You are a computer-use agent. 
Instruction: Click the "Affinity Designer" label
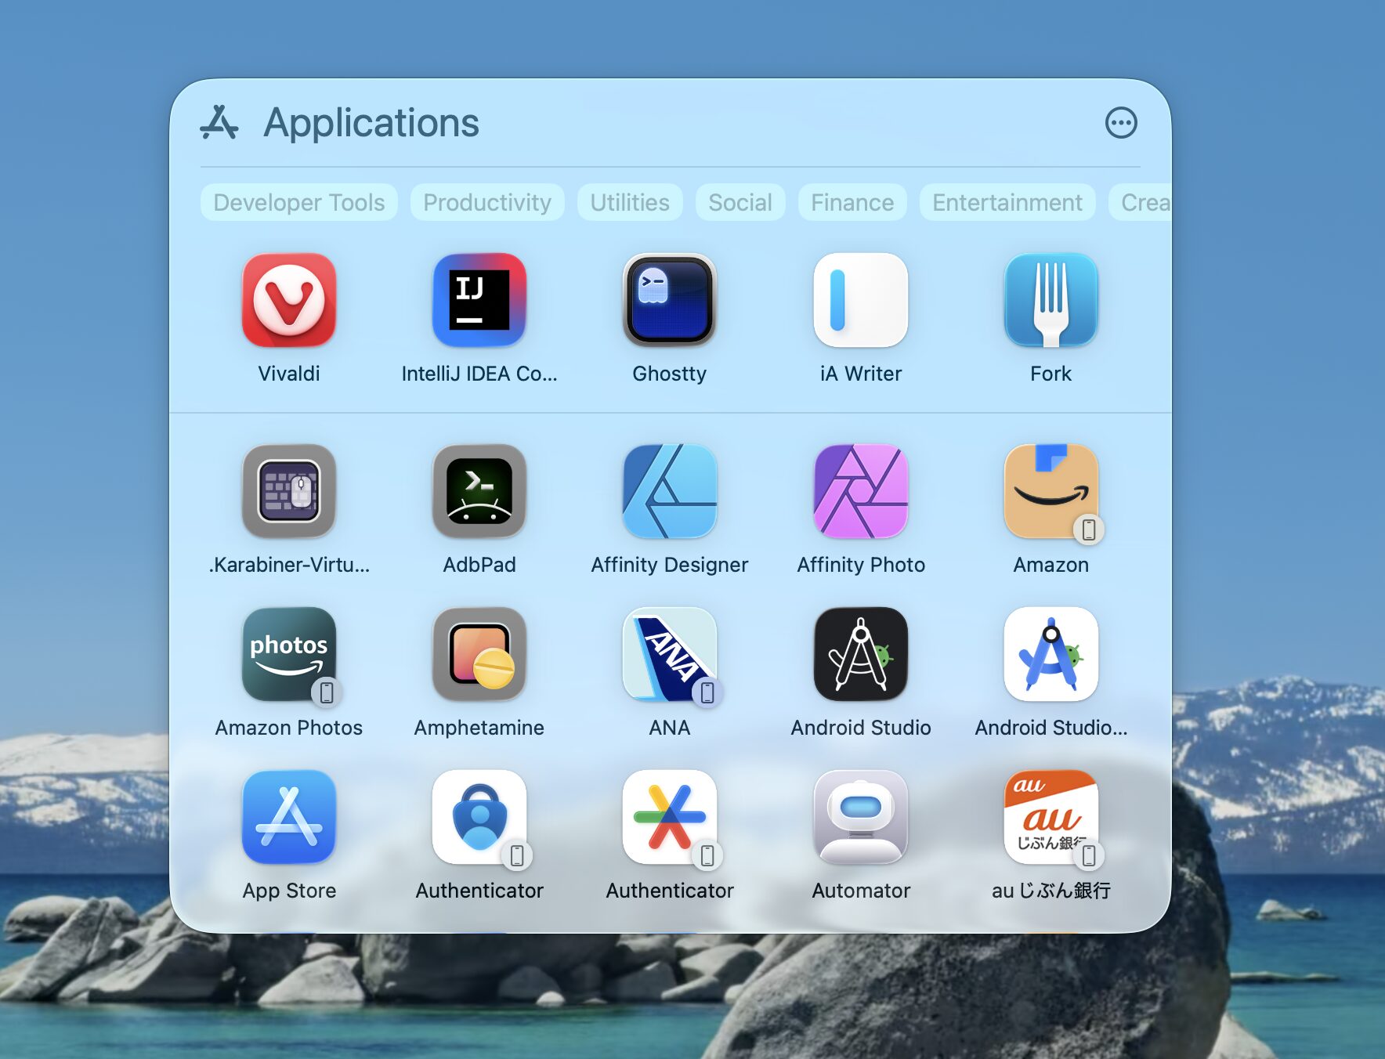pyautogui.click(x=670, y=565)
